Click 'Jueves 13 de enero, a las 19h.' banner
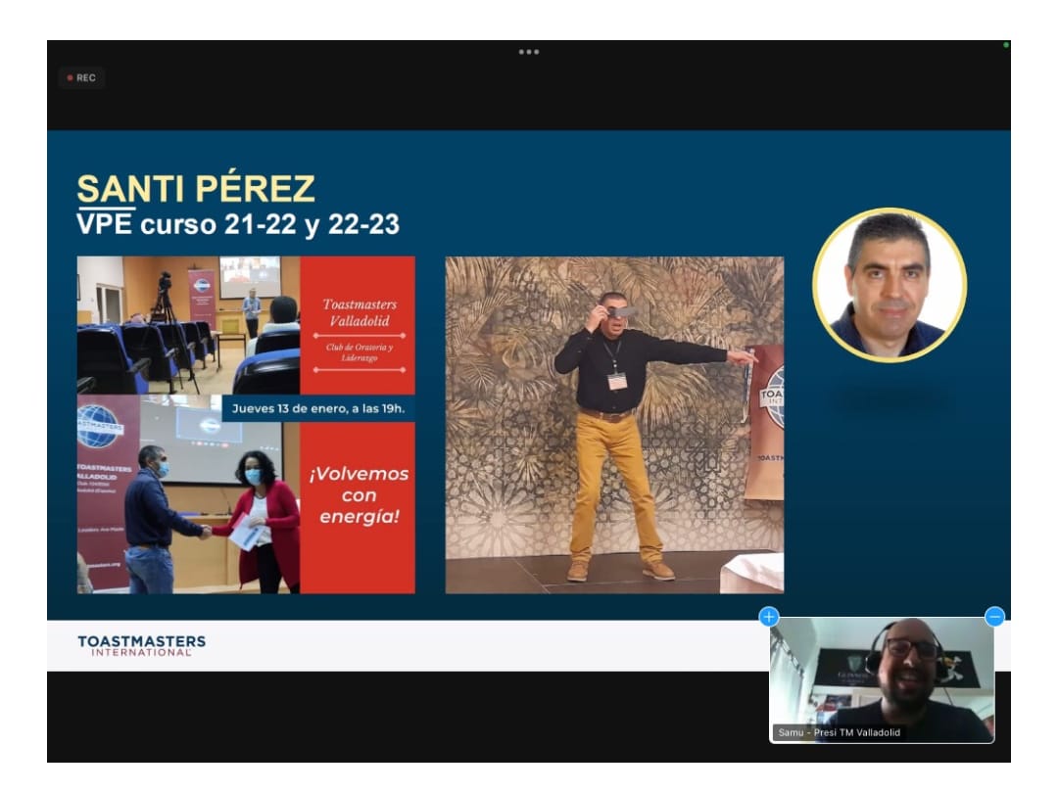Image resolution: width=1058 pixels, height=793 pixels. (317, 408)
